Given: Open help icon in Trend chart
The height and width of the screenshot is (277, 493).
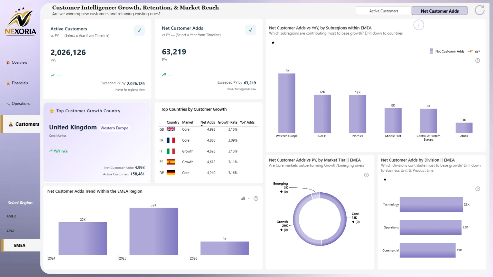Looking at the screenshot, I should (x=256, y=199).
